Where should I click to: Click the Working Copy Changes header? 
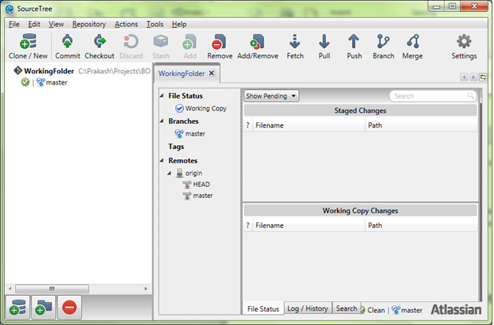pos(360,211)
